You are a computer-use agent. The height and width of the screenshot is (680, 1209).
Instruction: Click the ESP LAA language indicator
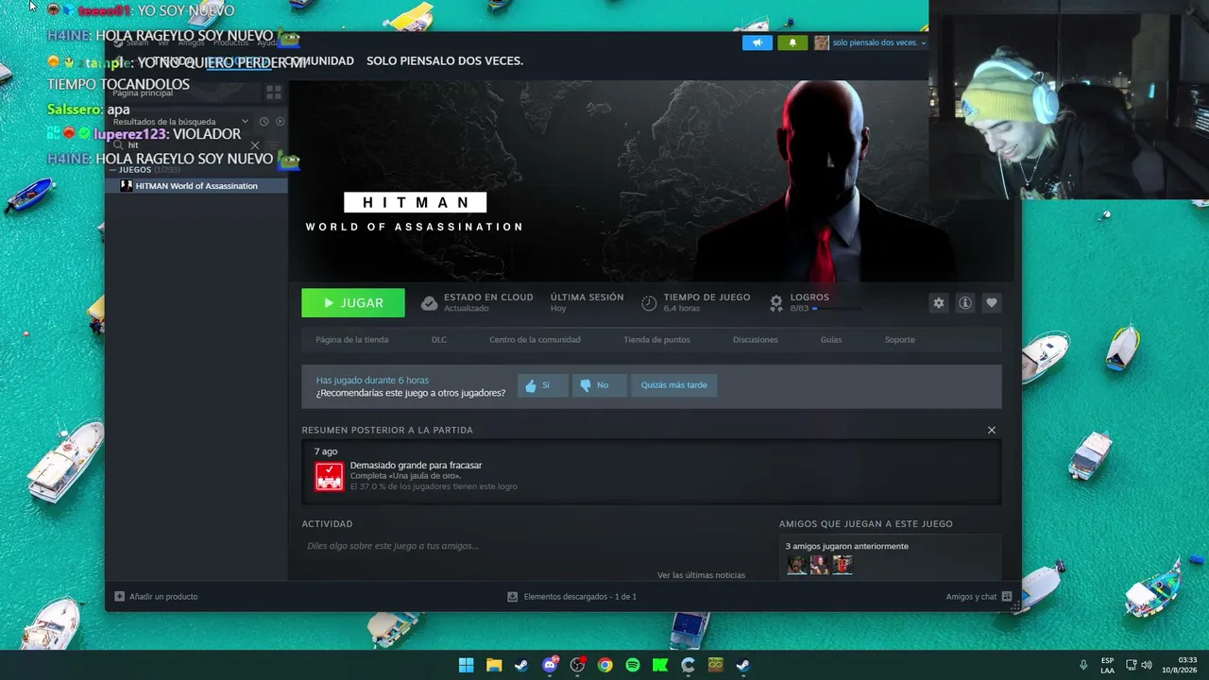coord(1107,665)
